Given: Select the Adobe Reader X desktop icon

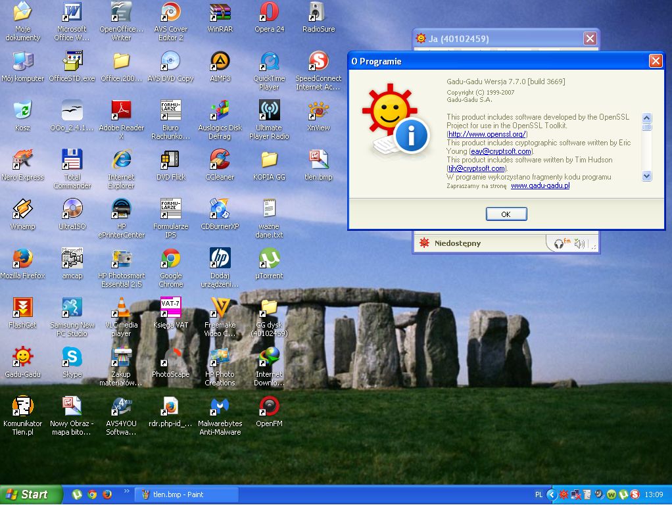Looking at the screenshot, I should click(x=121, y=120).
